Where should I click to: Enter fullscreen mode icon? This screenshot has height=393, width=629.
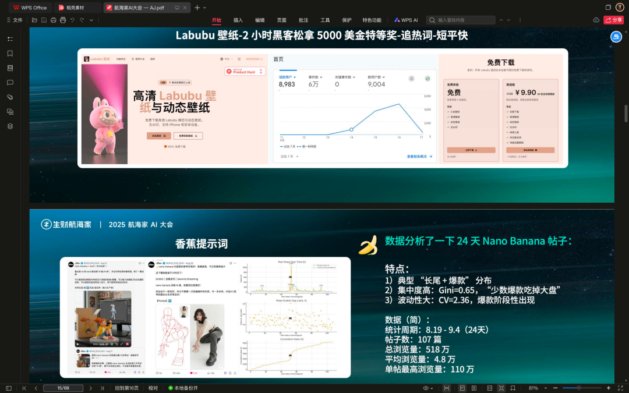point(620,388)
